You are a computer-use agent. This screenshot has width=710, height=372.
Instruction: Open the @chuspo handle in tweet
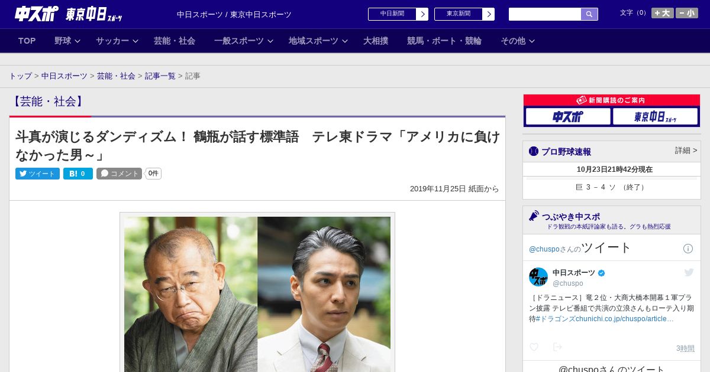click(568, 283)
